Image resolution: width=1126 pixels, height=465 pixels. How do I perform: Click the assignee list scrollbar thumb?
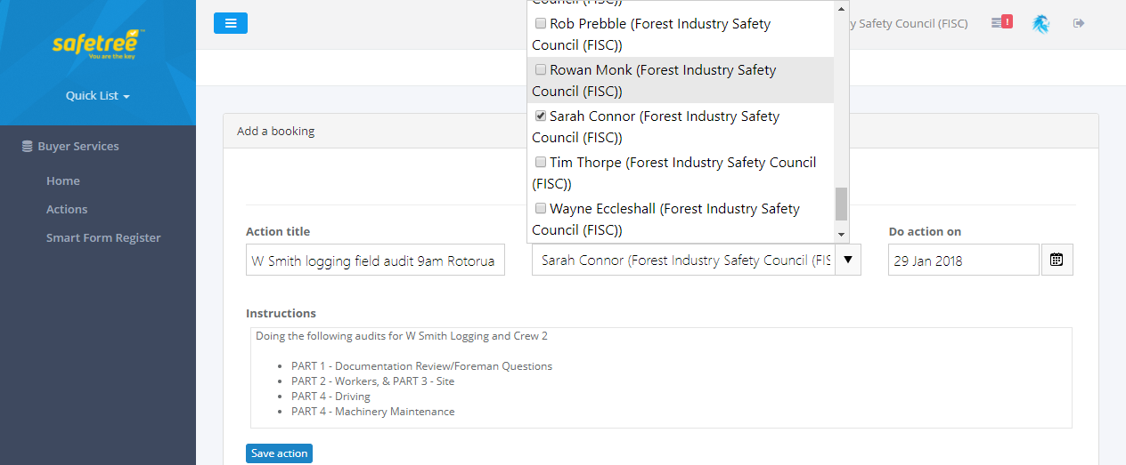(x=841, y=204)
